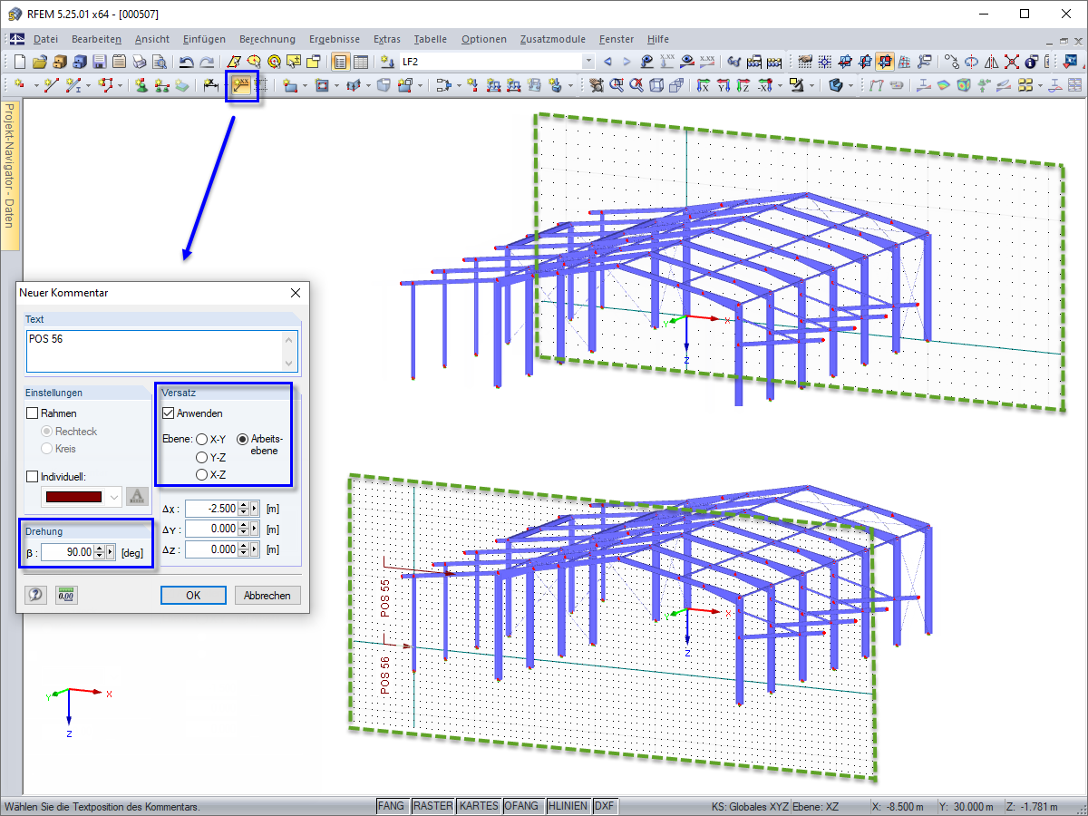View in X direction
Viewport: 1088px width, 816px height.
[703, 85]
